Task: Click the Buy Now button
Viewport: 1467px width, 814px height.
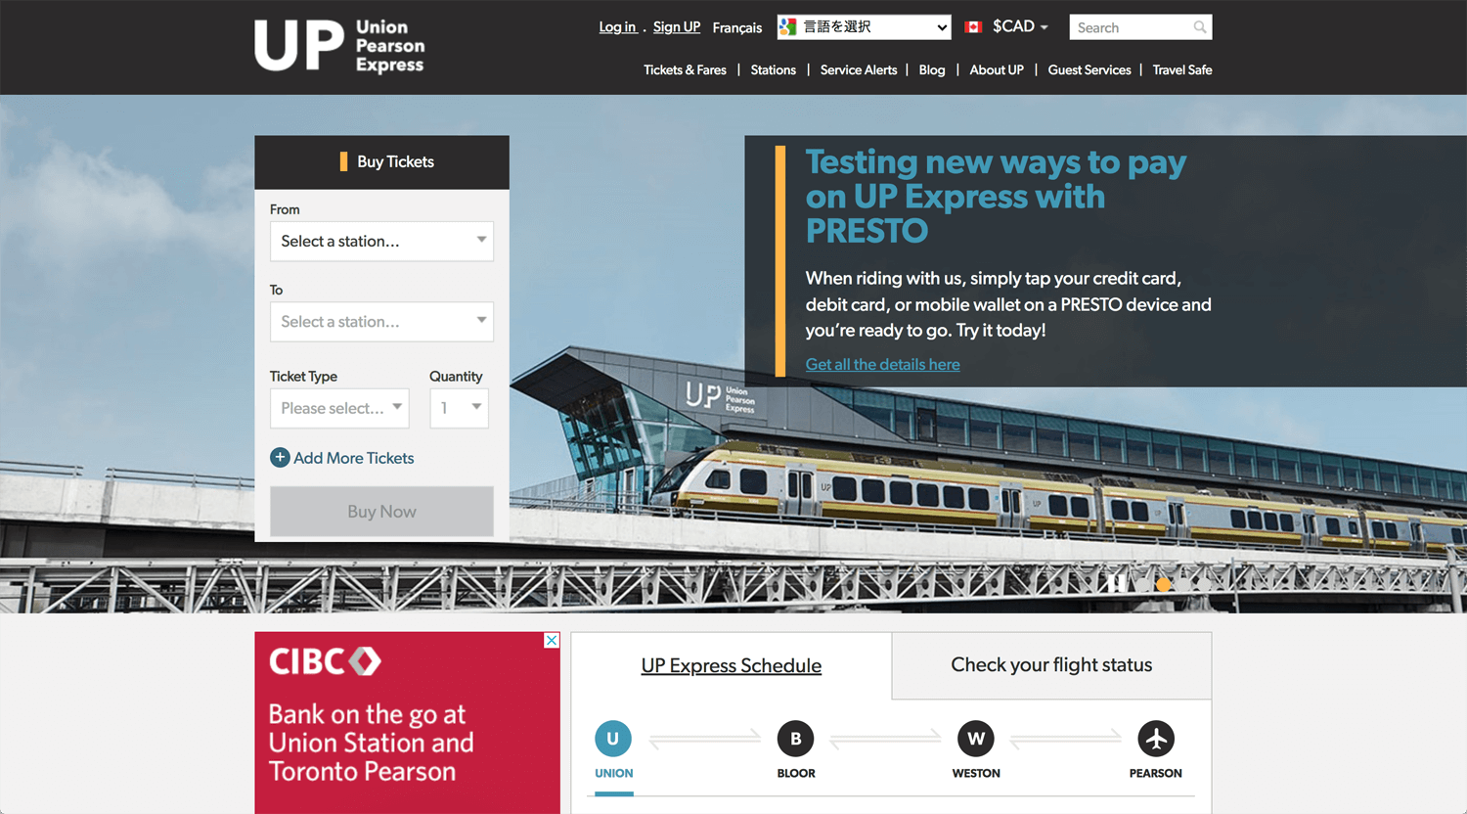Action: point(381,511)
